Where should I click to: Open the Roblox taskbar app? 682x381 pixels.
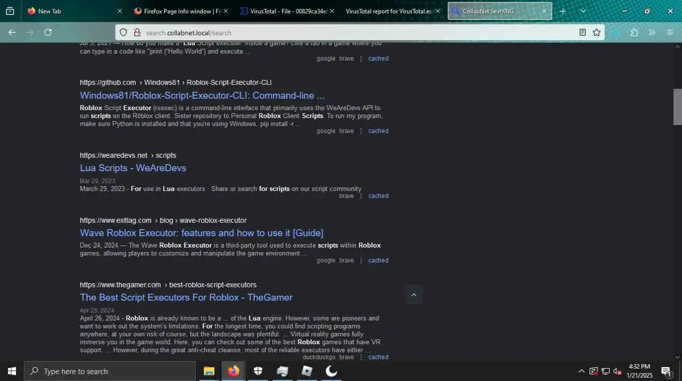pos(307,371)
